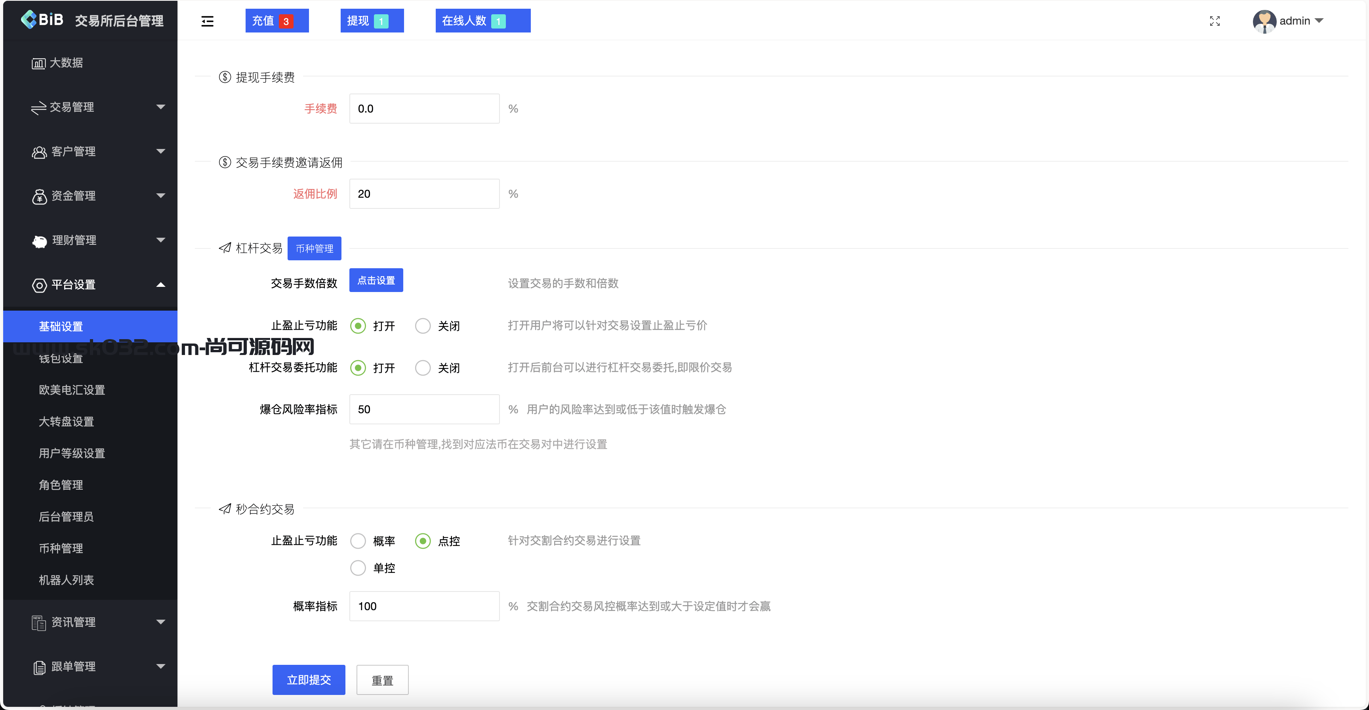Submit the form with 立即提交
The height and width of the screenshot is (710, 1369).
click(309, 680)
